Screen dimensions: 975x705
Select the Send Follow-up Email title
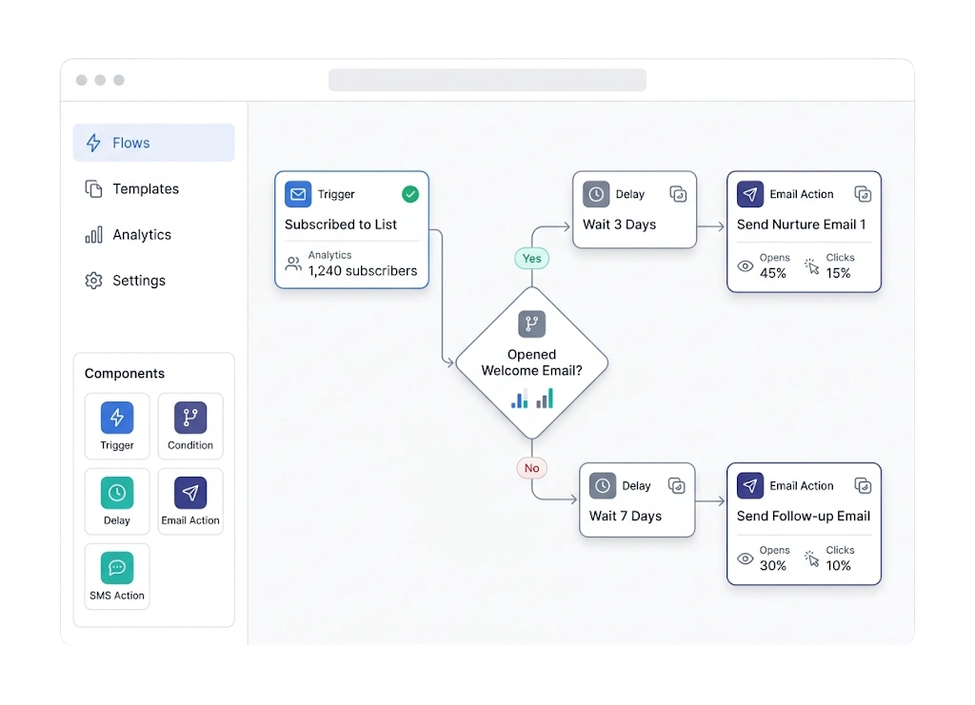pos(804,516)
